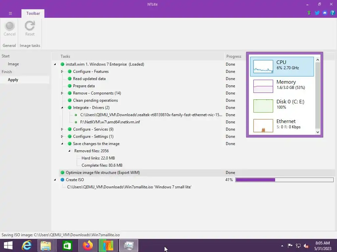Image resolution: width=337 pixels, height=252 pixels.
Task: Launch Internet Explorer from the taskbar
Action: pyautogui.click(x=27, y=245)
